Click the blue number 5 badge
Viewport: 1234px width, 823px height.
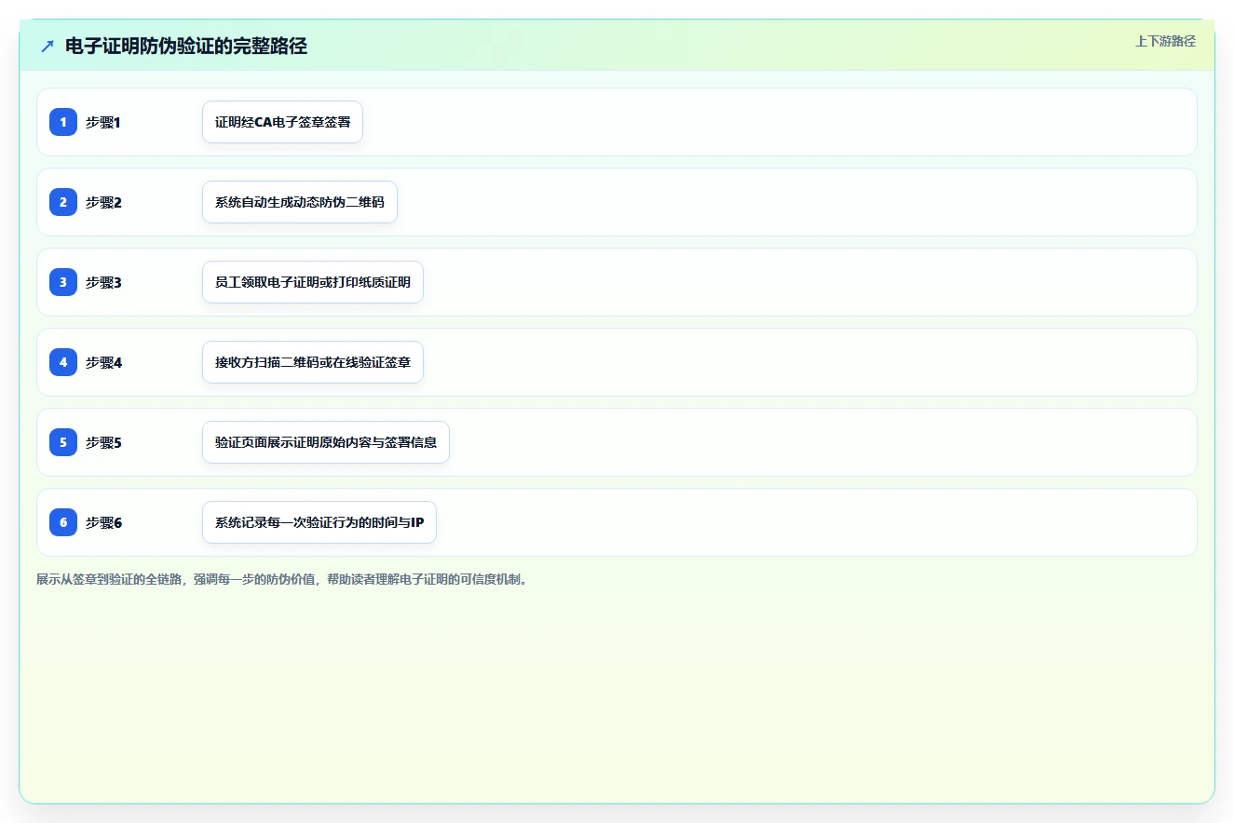pyautogui.click(x=63, y=442)
